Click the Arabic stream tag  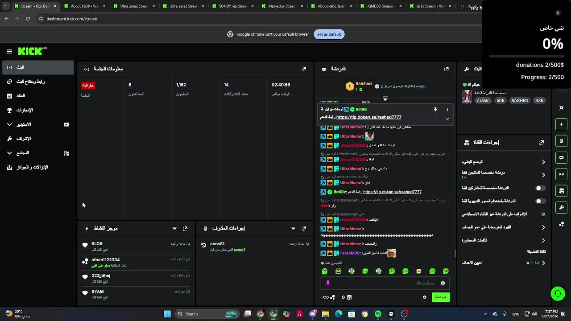(x=483, y=101)
